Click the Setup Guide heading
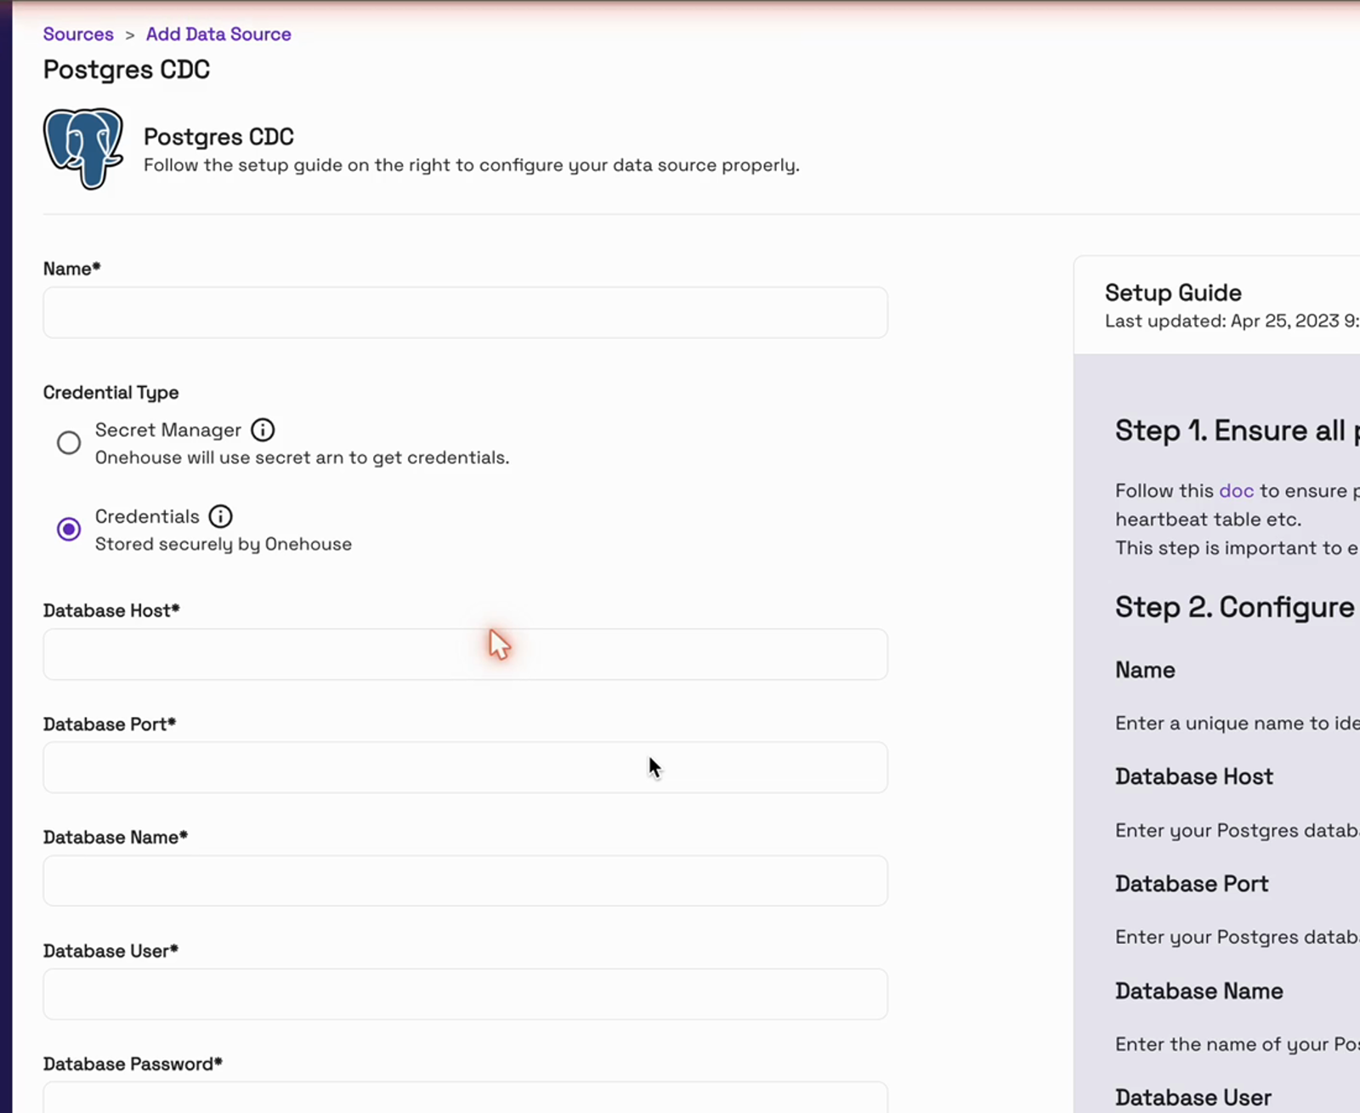Screen dimensions: 1360x1113 click(1173, 292)
